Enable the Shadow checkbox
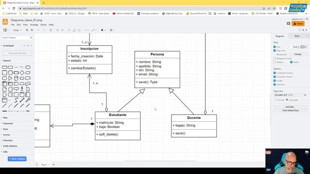Image resolution: width=310 pixels, height=174 pixels. click(x=275, y=62)
